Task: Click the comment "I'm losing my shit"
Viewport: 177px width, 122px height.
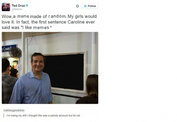Action: (x=43, y=116)
